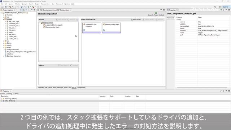Click info icon on Memory config check box
This screenshot has height=130, width=231.
[x=104, y=30]
